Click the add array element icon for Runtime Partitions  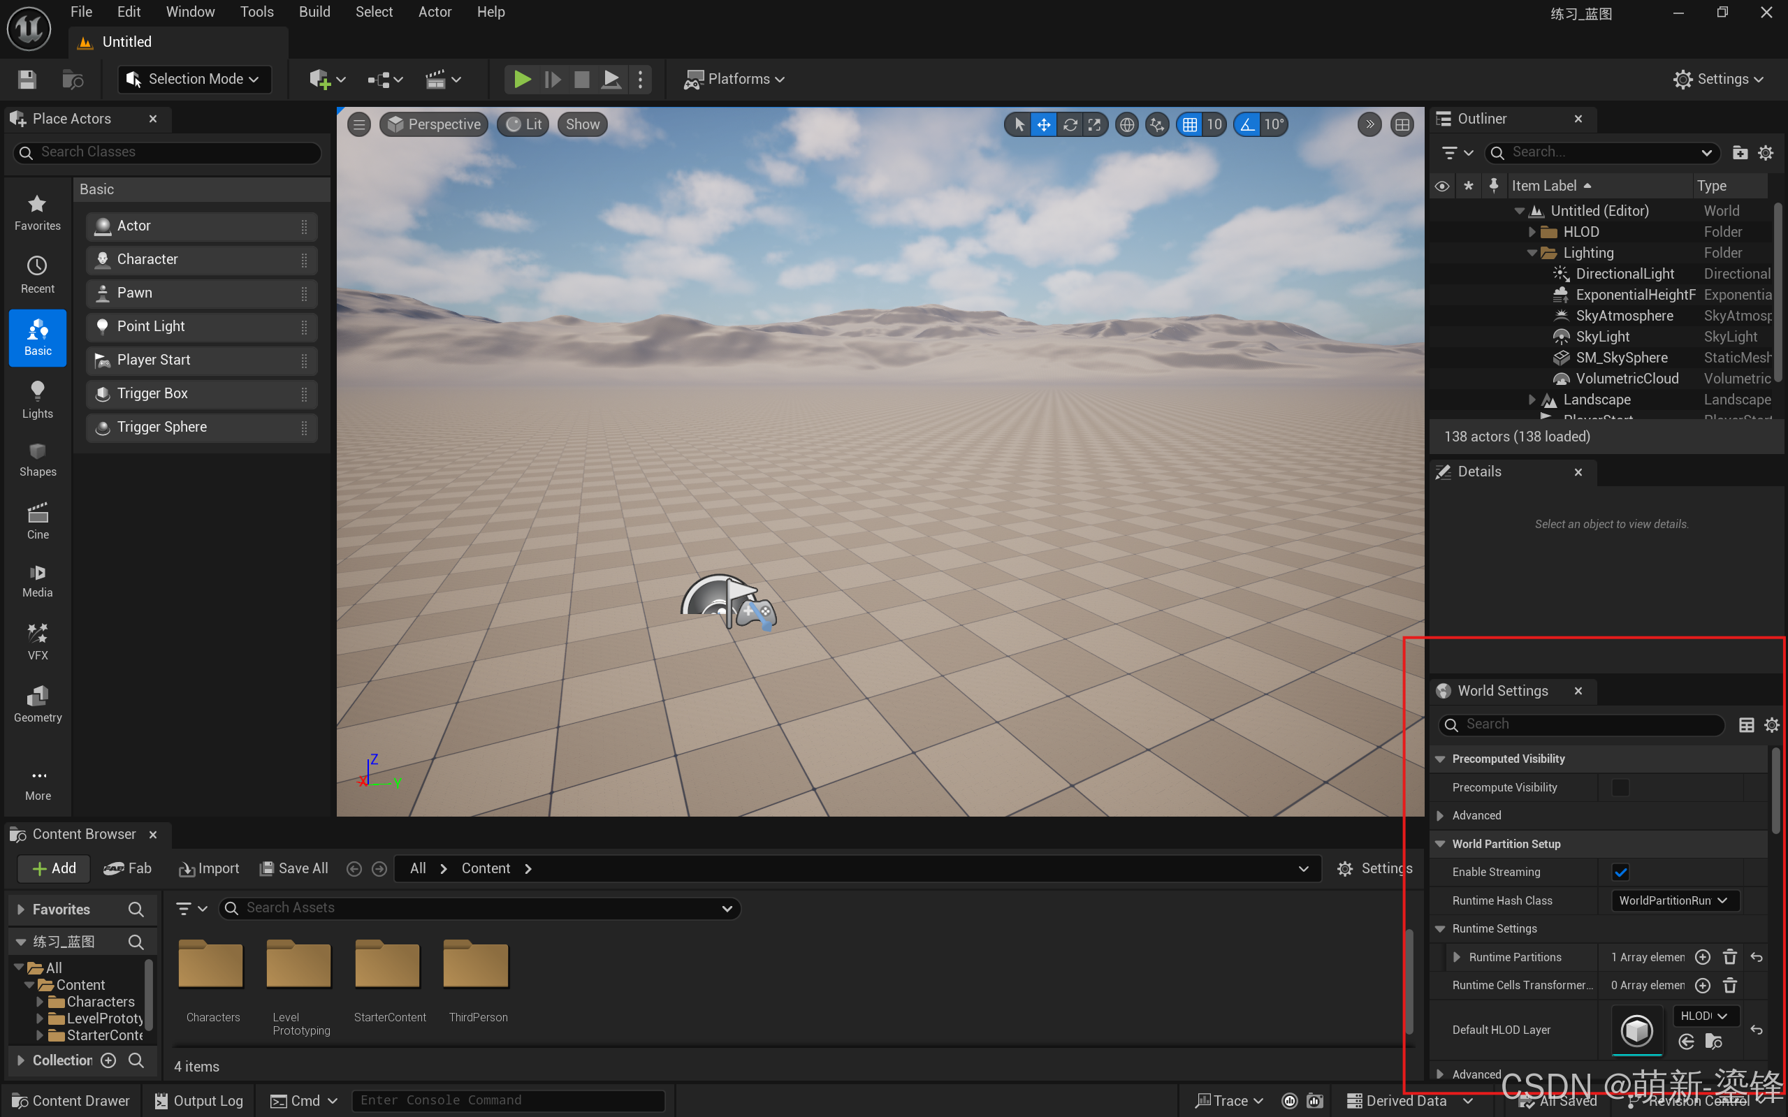tap(1702, 957)
